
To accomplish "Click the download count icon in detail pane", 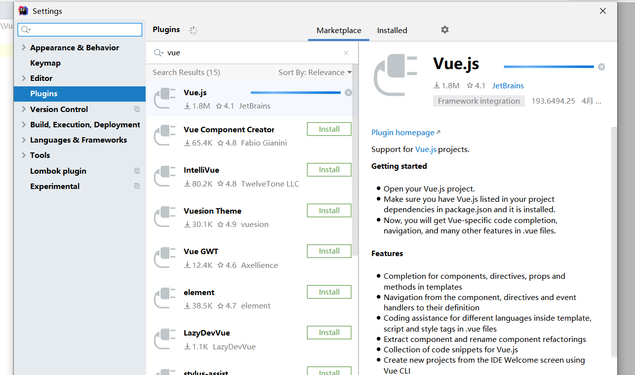I will point(437,85).
